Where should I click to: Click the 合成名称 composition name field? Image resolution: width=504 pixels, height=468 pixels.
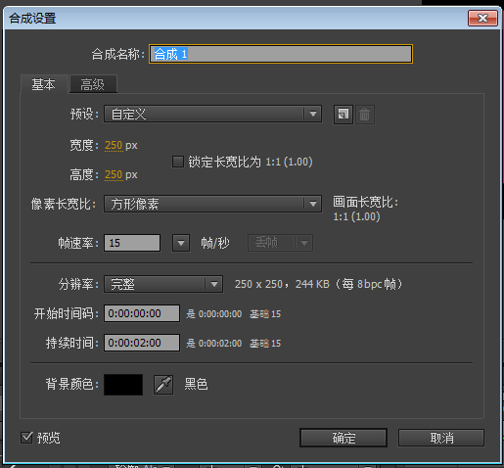[281, 54]
